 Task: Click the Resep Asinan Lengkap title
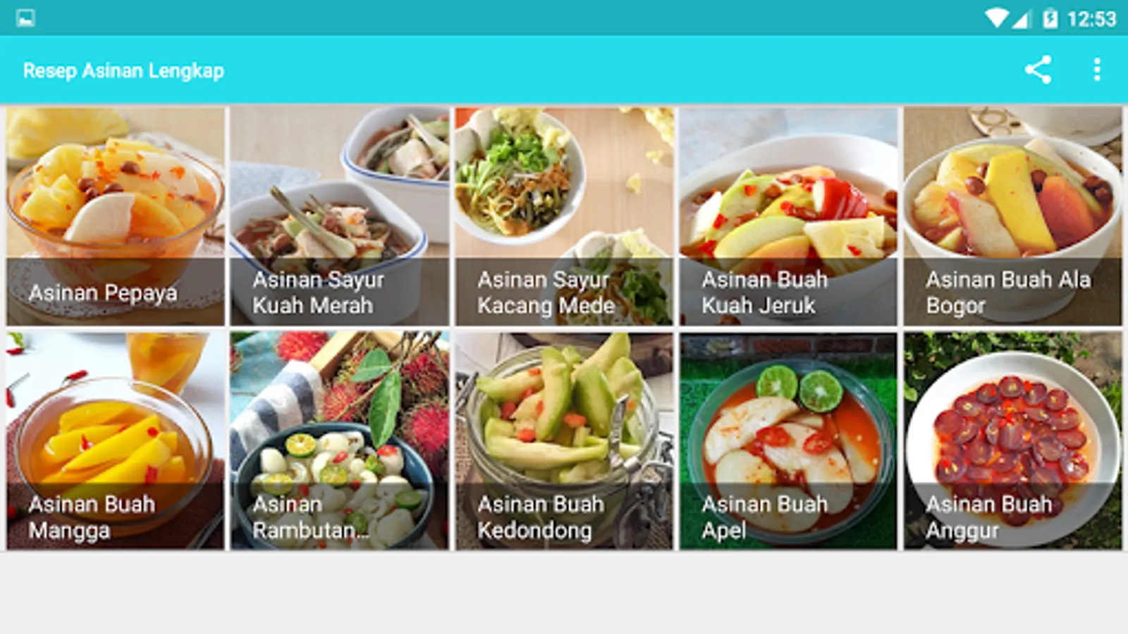point(123,70)
